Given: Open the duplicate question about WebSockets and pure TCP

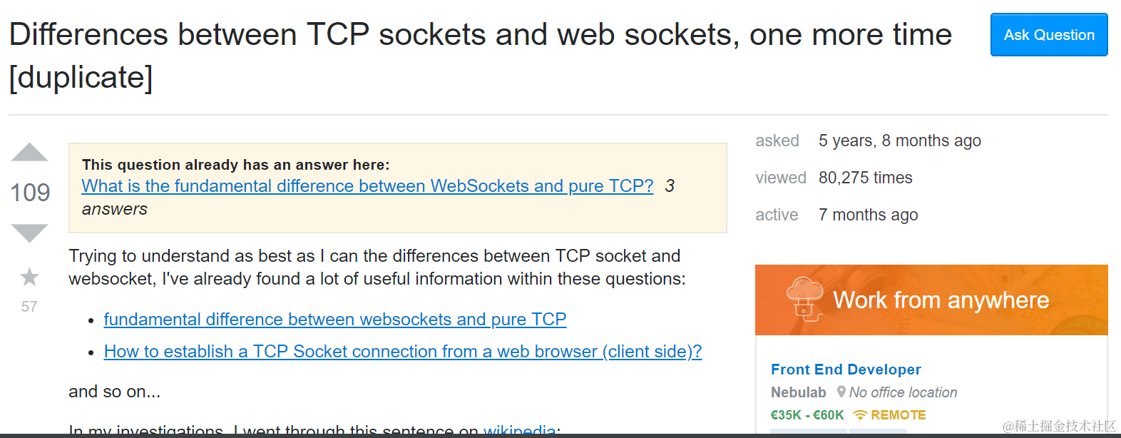Looking at the screenshot, I should pyautogui.click(x=367, y=186).
